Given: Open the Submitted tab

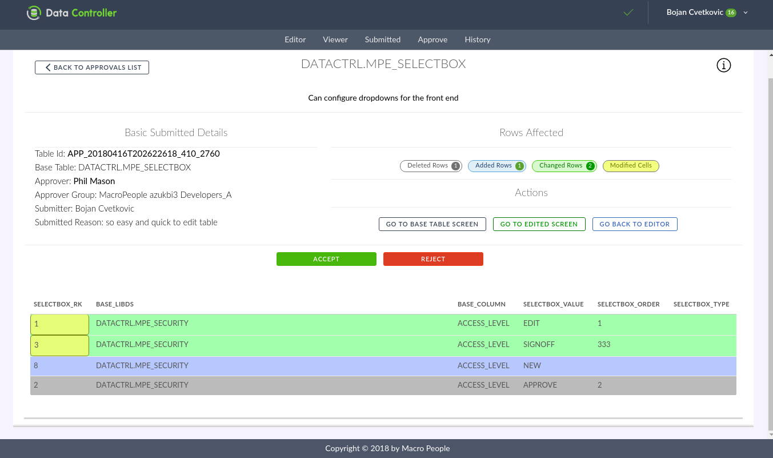Looking at the screenshot, I should click(x=383, y=39).
